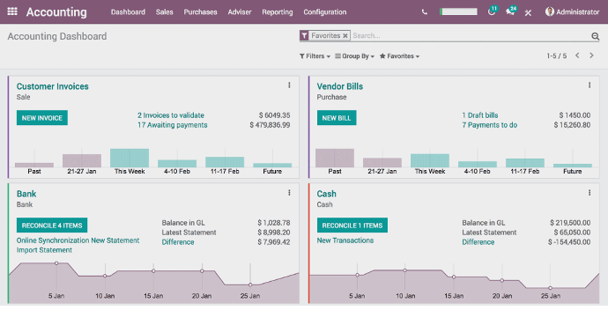Open Customer Invoices card options menu
The image size is (608, 325).
289,85
